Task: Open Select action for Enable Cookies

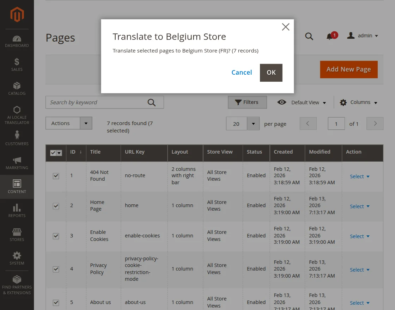Action: [359, 236]
